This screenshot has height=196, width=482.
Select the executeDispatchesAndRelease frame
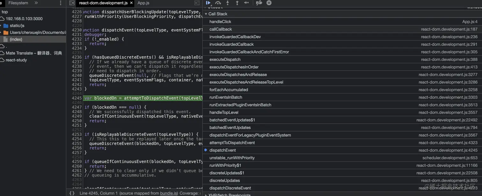point(342,75)
